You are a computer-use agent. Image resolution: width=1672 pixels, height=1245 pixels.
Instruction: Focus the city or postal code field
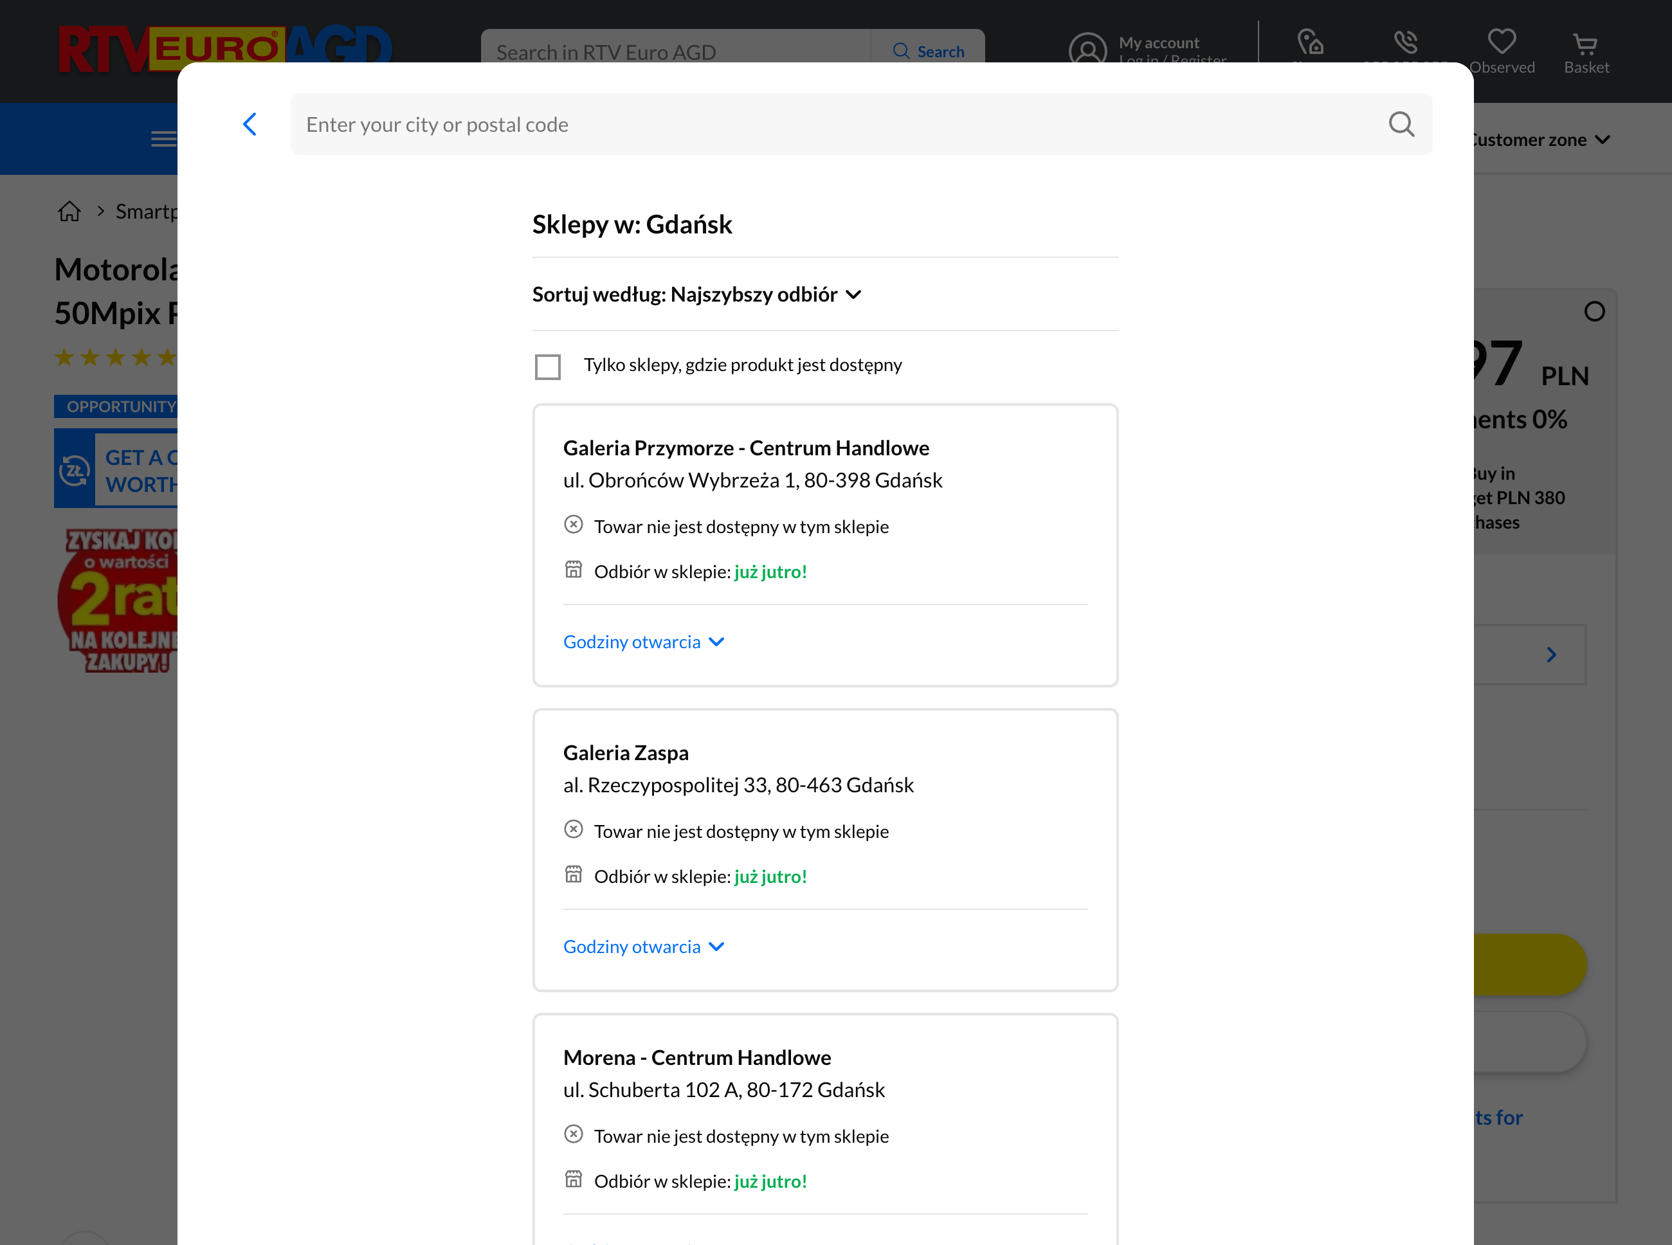pos(829,124)
